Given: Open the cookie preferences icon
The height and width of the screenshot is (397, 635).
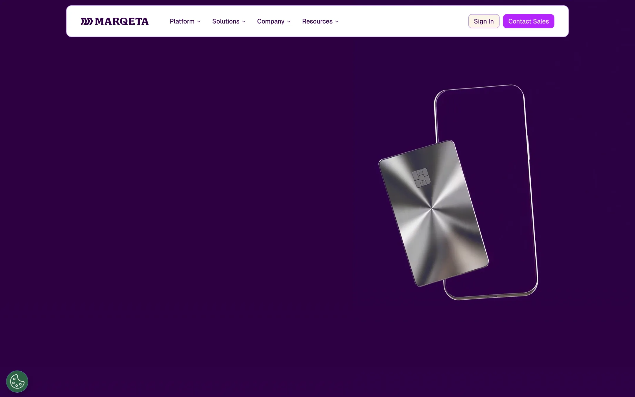Looking at the screenshot, I should 17,381.
